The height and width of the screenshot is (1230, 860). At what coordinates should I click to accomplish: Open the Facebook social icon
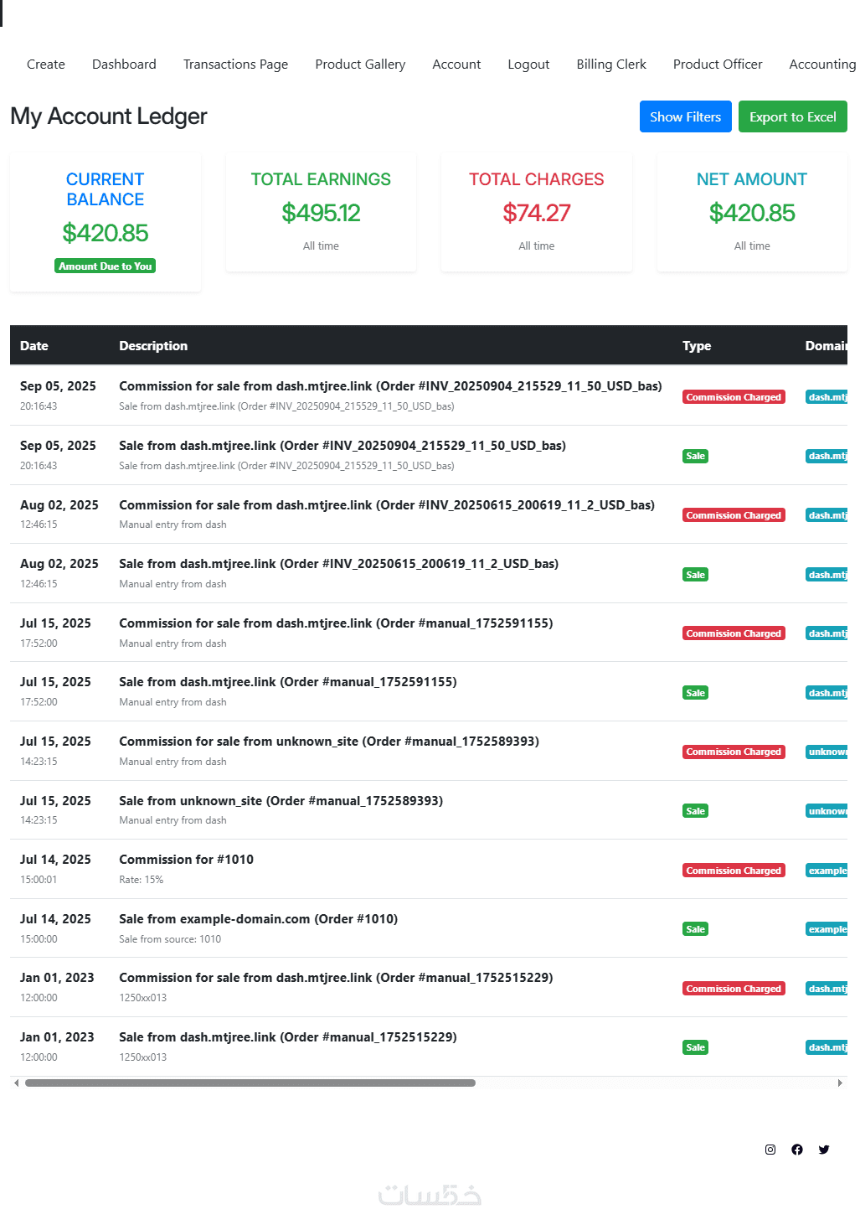point(797,1150)
